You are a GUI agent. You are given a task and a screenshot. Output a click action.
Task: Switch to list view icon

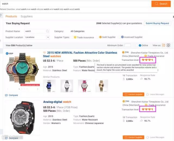pos(164,45)
